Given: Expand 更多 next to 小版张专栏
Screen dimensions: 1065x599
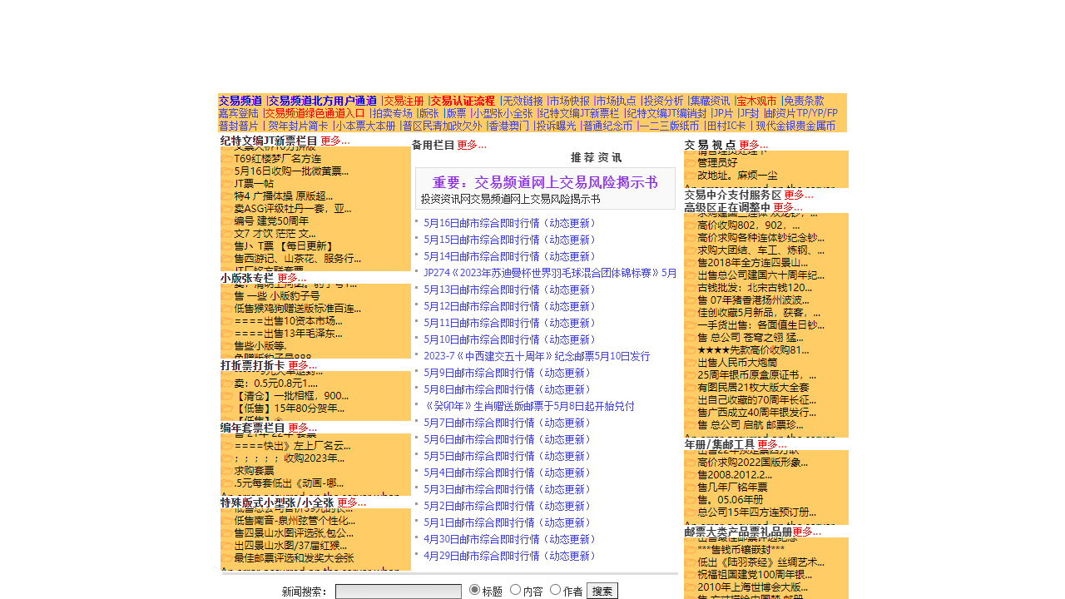Looking at the screenshot, I should (291, 278).
